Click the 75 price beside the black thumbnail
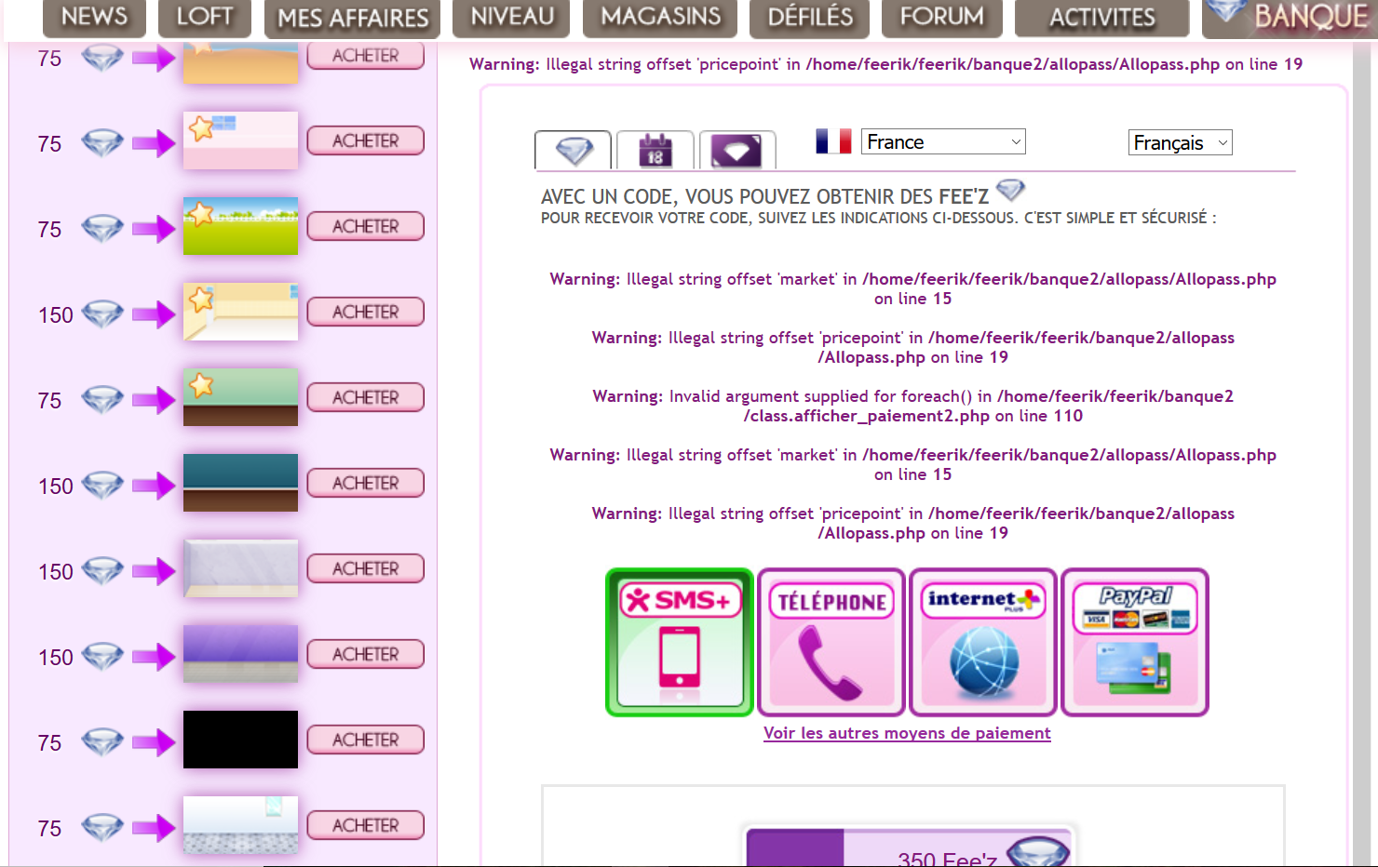 (x=49, y=743)
